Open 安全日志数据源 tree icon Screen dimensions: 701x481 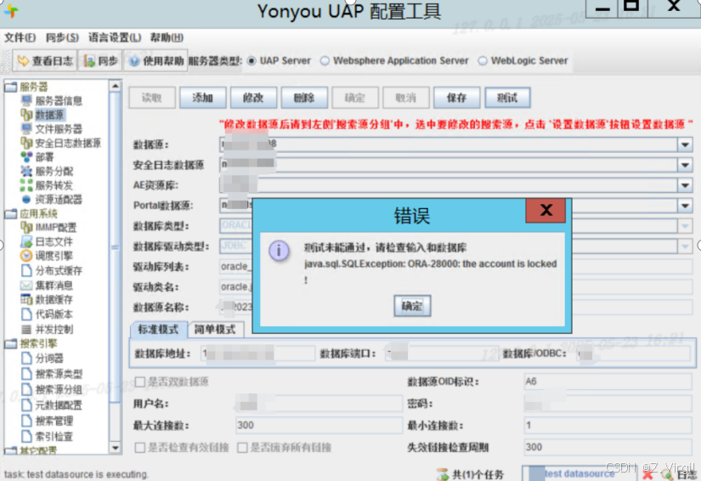click(x=26, y=143)
